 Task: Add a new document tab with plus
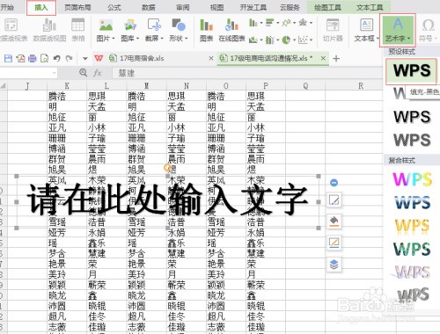[336, 59]
